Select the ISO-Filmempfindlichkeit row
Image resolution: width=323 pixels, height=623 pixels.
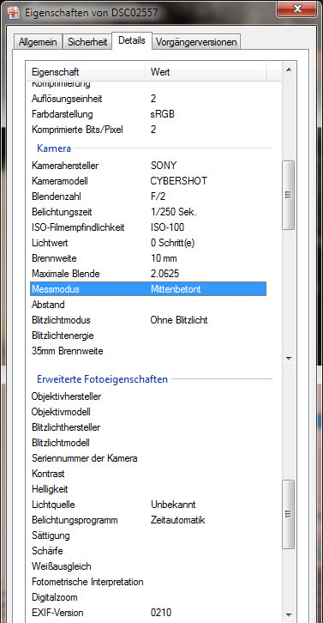click(x=148, y=227)
